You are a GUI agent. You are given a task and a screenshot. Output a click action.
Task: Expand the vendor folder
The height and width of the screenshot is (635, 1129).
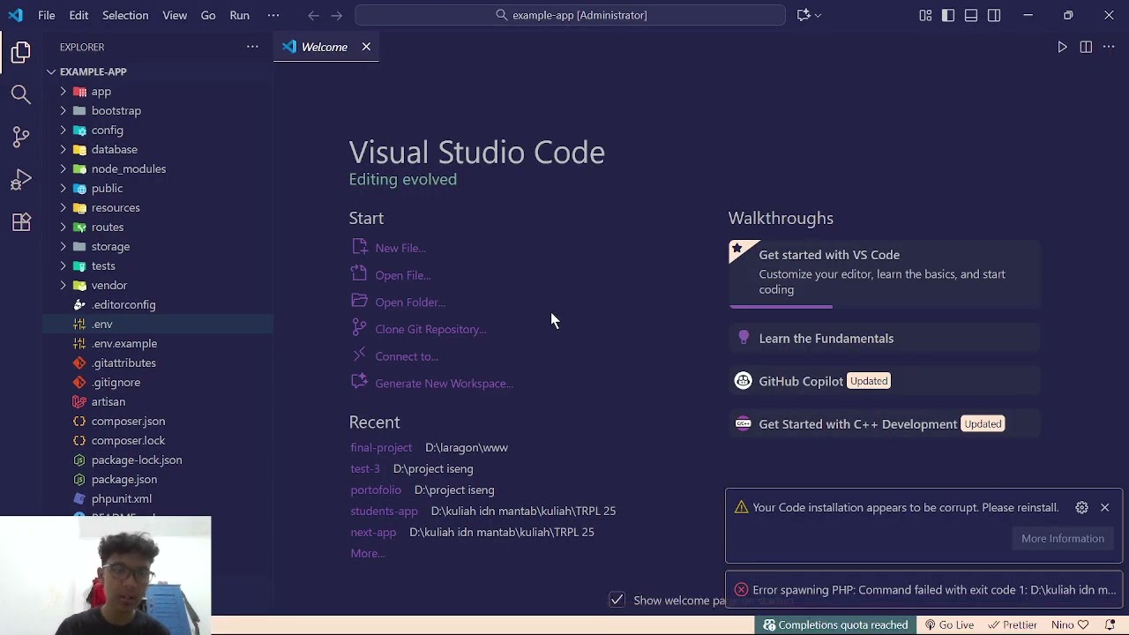pyautogui.click(x=64, y=285)
